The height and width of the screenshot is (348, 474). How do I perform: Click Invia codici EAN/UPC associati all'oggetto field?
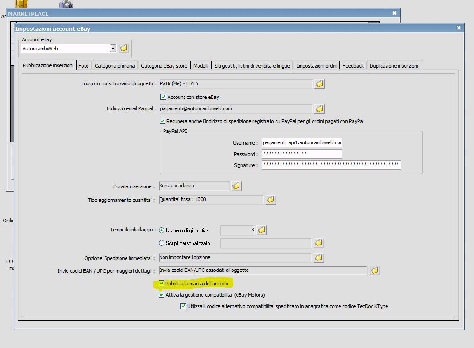coord(263,270)
